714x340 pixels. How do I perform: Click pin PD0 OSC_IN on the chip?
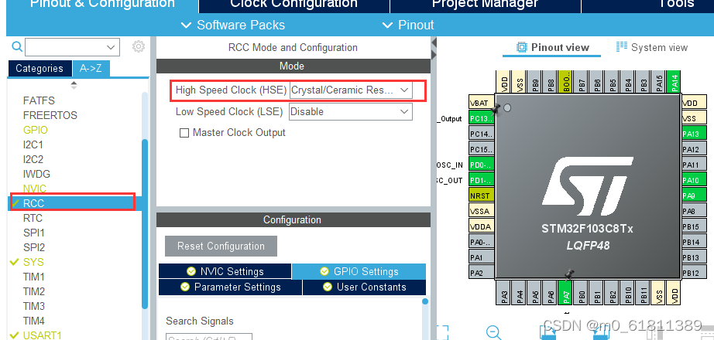[482, 165]
